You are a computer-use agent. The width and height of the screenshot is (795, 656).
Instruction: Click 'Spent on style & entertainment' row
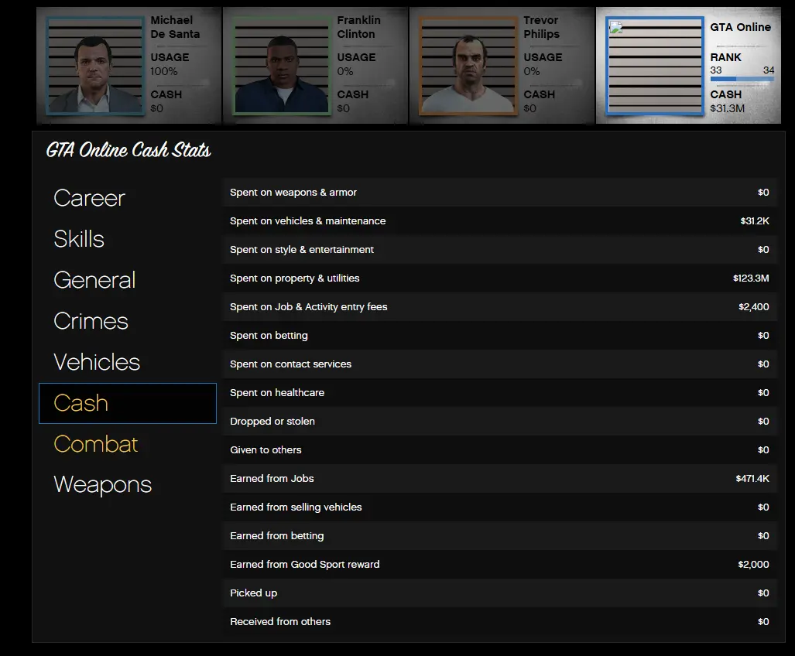pyautogui.click(x=499, y=250)
